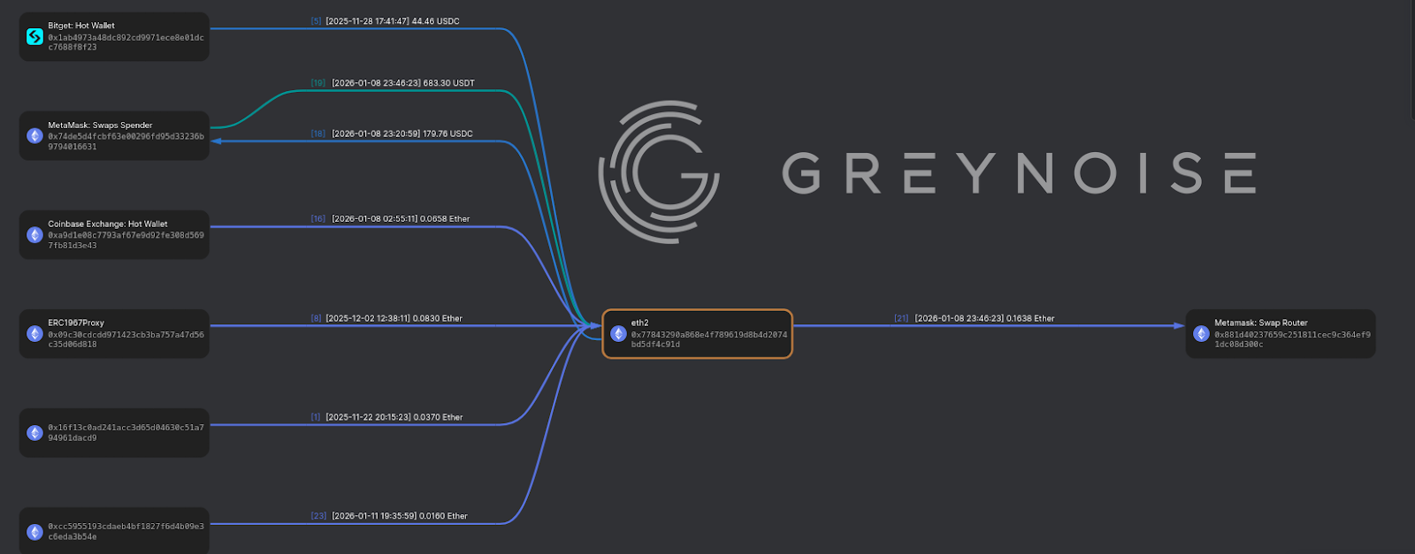
Task: Open transaction index [23] on the 0.0160 Ether edge
Action: (318, 516)
